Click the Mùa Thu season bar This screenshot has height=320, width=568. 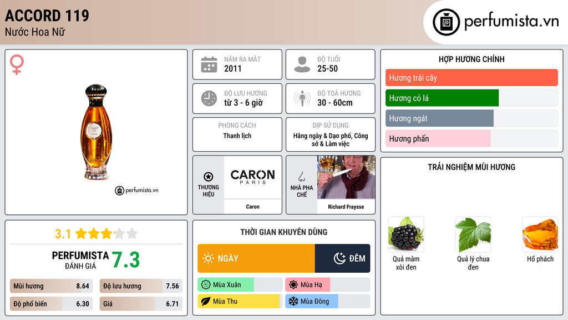point(240,301)
